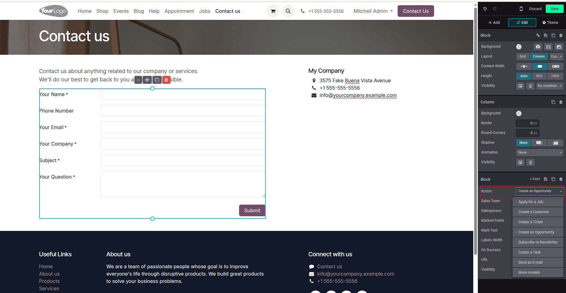Select None for Column shadow
Viewport: 566px width, 293px height.
point(523,143)
